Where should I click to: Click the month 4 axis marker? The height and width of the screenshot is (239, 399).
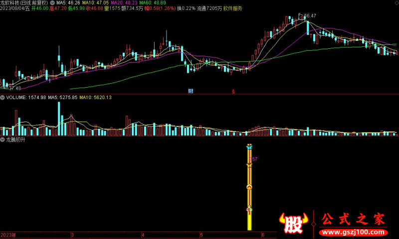(x=143, y=235)
